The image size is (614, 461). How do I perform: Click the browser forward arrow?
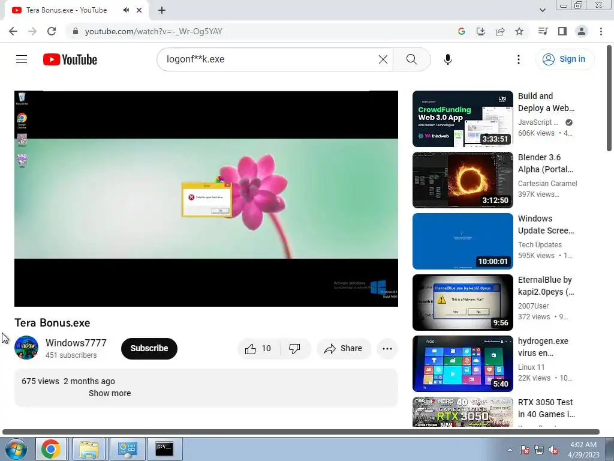click(32, 31)
